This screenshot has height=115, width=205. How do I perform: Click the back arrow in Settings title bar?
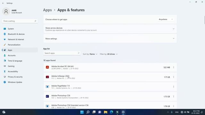pyautogui.click(x=3, y=3)
